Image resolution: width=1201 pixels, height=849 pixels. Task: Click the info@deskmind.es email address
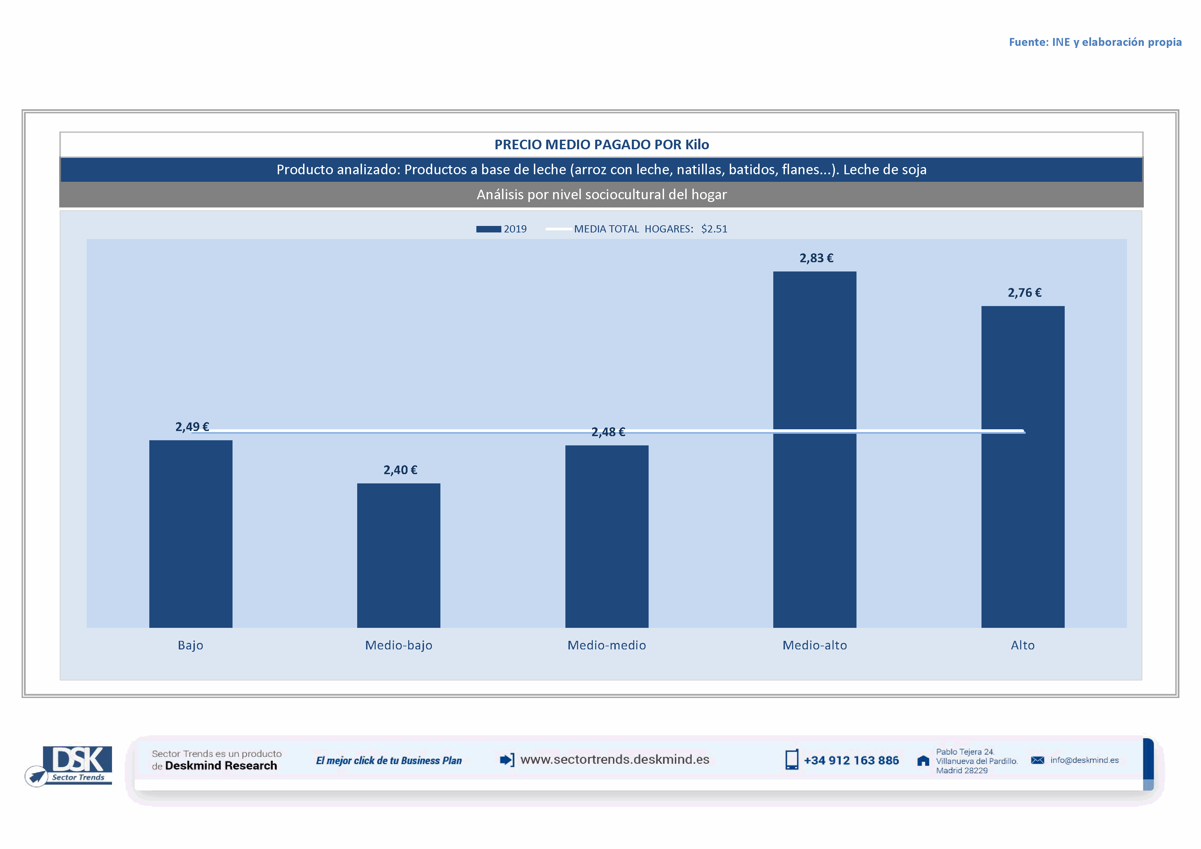[x=1084, y=760]
